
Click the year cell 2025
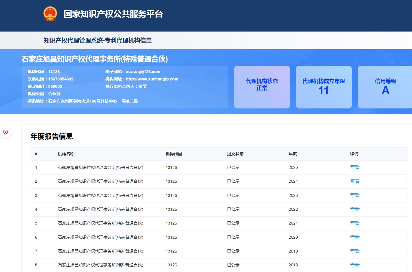pos(293,167)
